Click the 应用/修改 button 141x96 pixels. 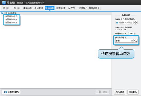pos(120,92)
